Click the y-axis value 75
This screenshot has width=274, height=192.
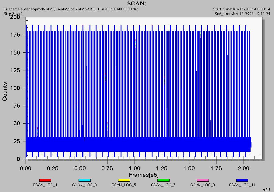[x=17, y=106]
